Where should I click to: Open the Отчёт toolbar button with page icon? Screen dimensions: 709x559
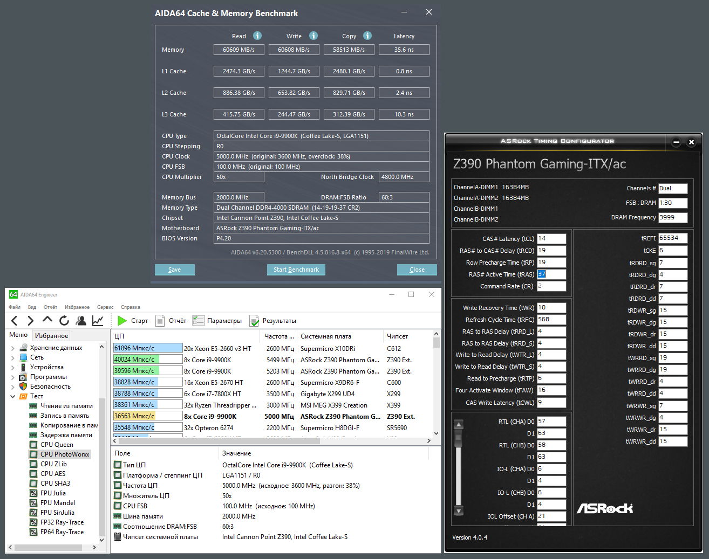[171, 321]
